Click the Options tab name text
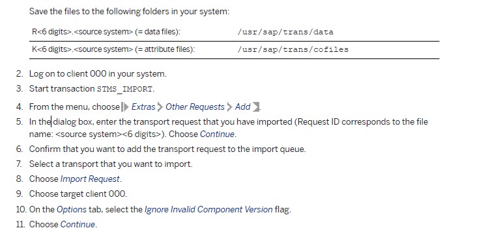The image size is (501, 252). [x=72, y=210]
